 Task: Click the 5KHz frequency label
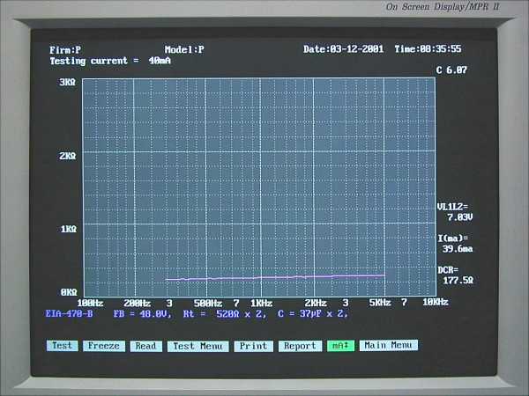[x=380, y=303]
